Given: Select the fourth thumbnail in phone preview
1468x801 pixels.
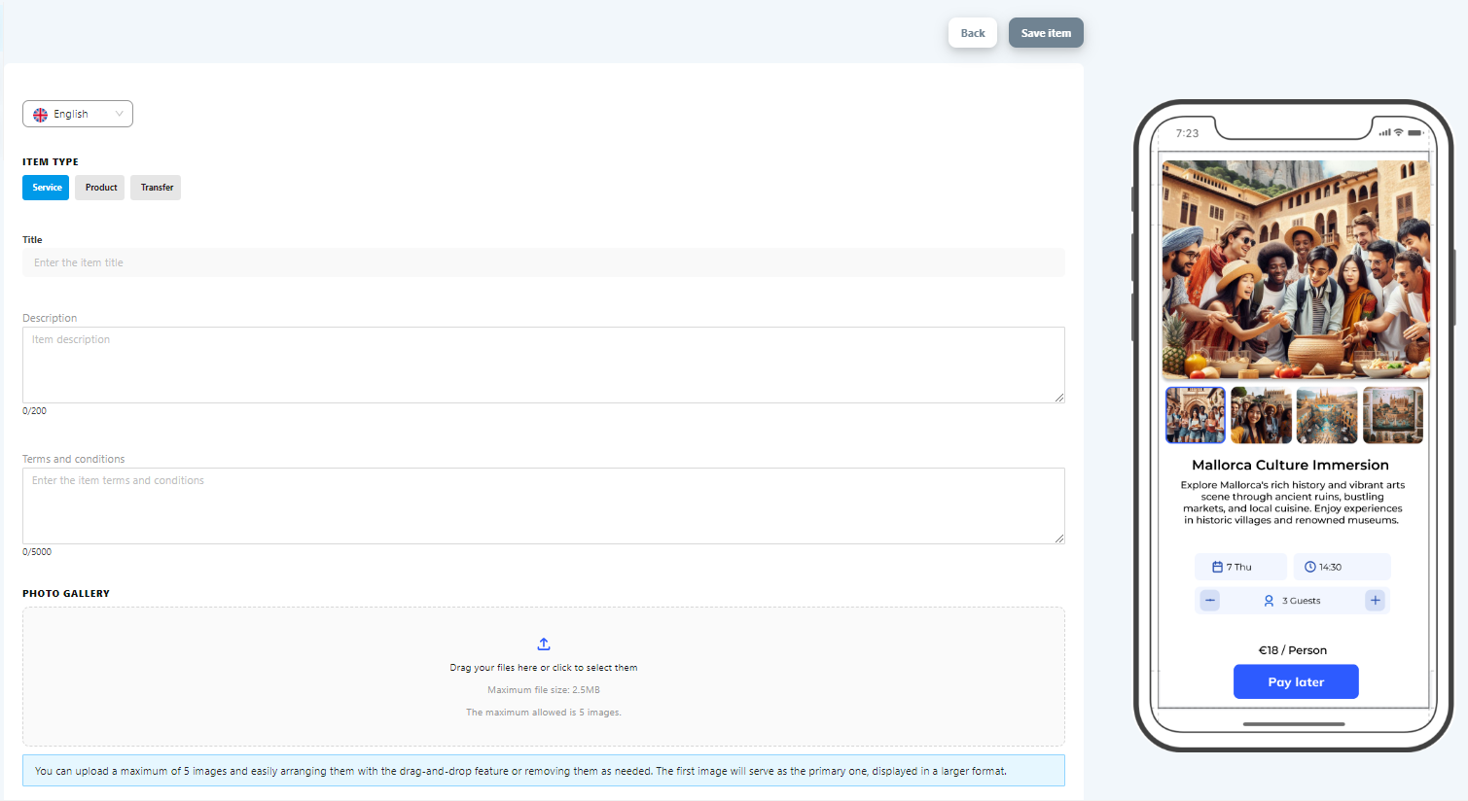Looking at the screenshot, I should click(x=1393, y=415).
